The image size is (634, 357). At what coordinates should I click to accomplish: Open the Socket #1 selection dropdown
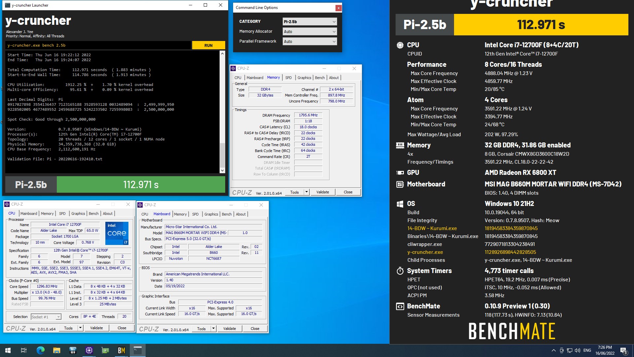[46, 317]
